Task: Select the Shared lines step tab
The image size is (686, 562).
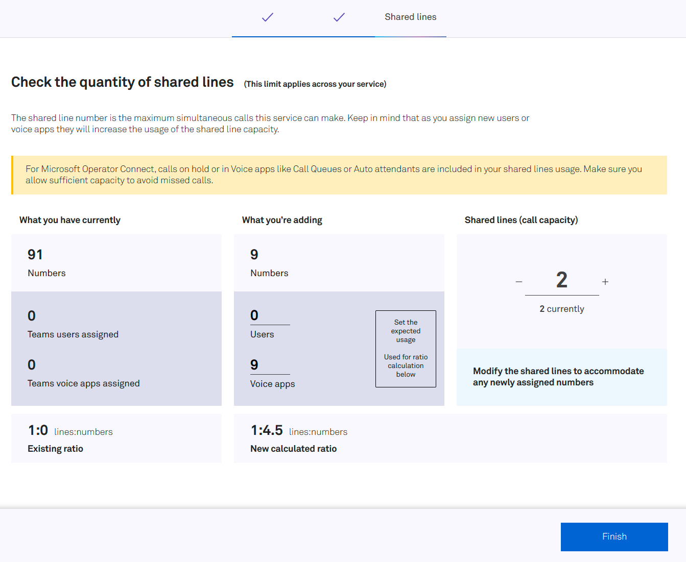Action: [411, 17]
